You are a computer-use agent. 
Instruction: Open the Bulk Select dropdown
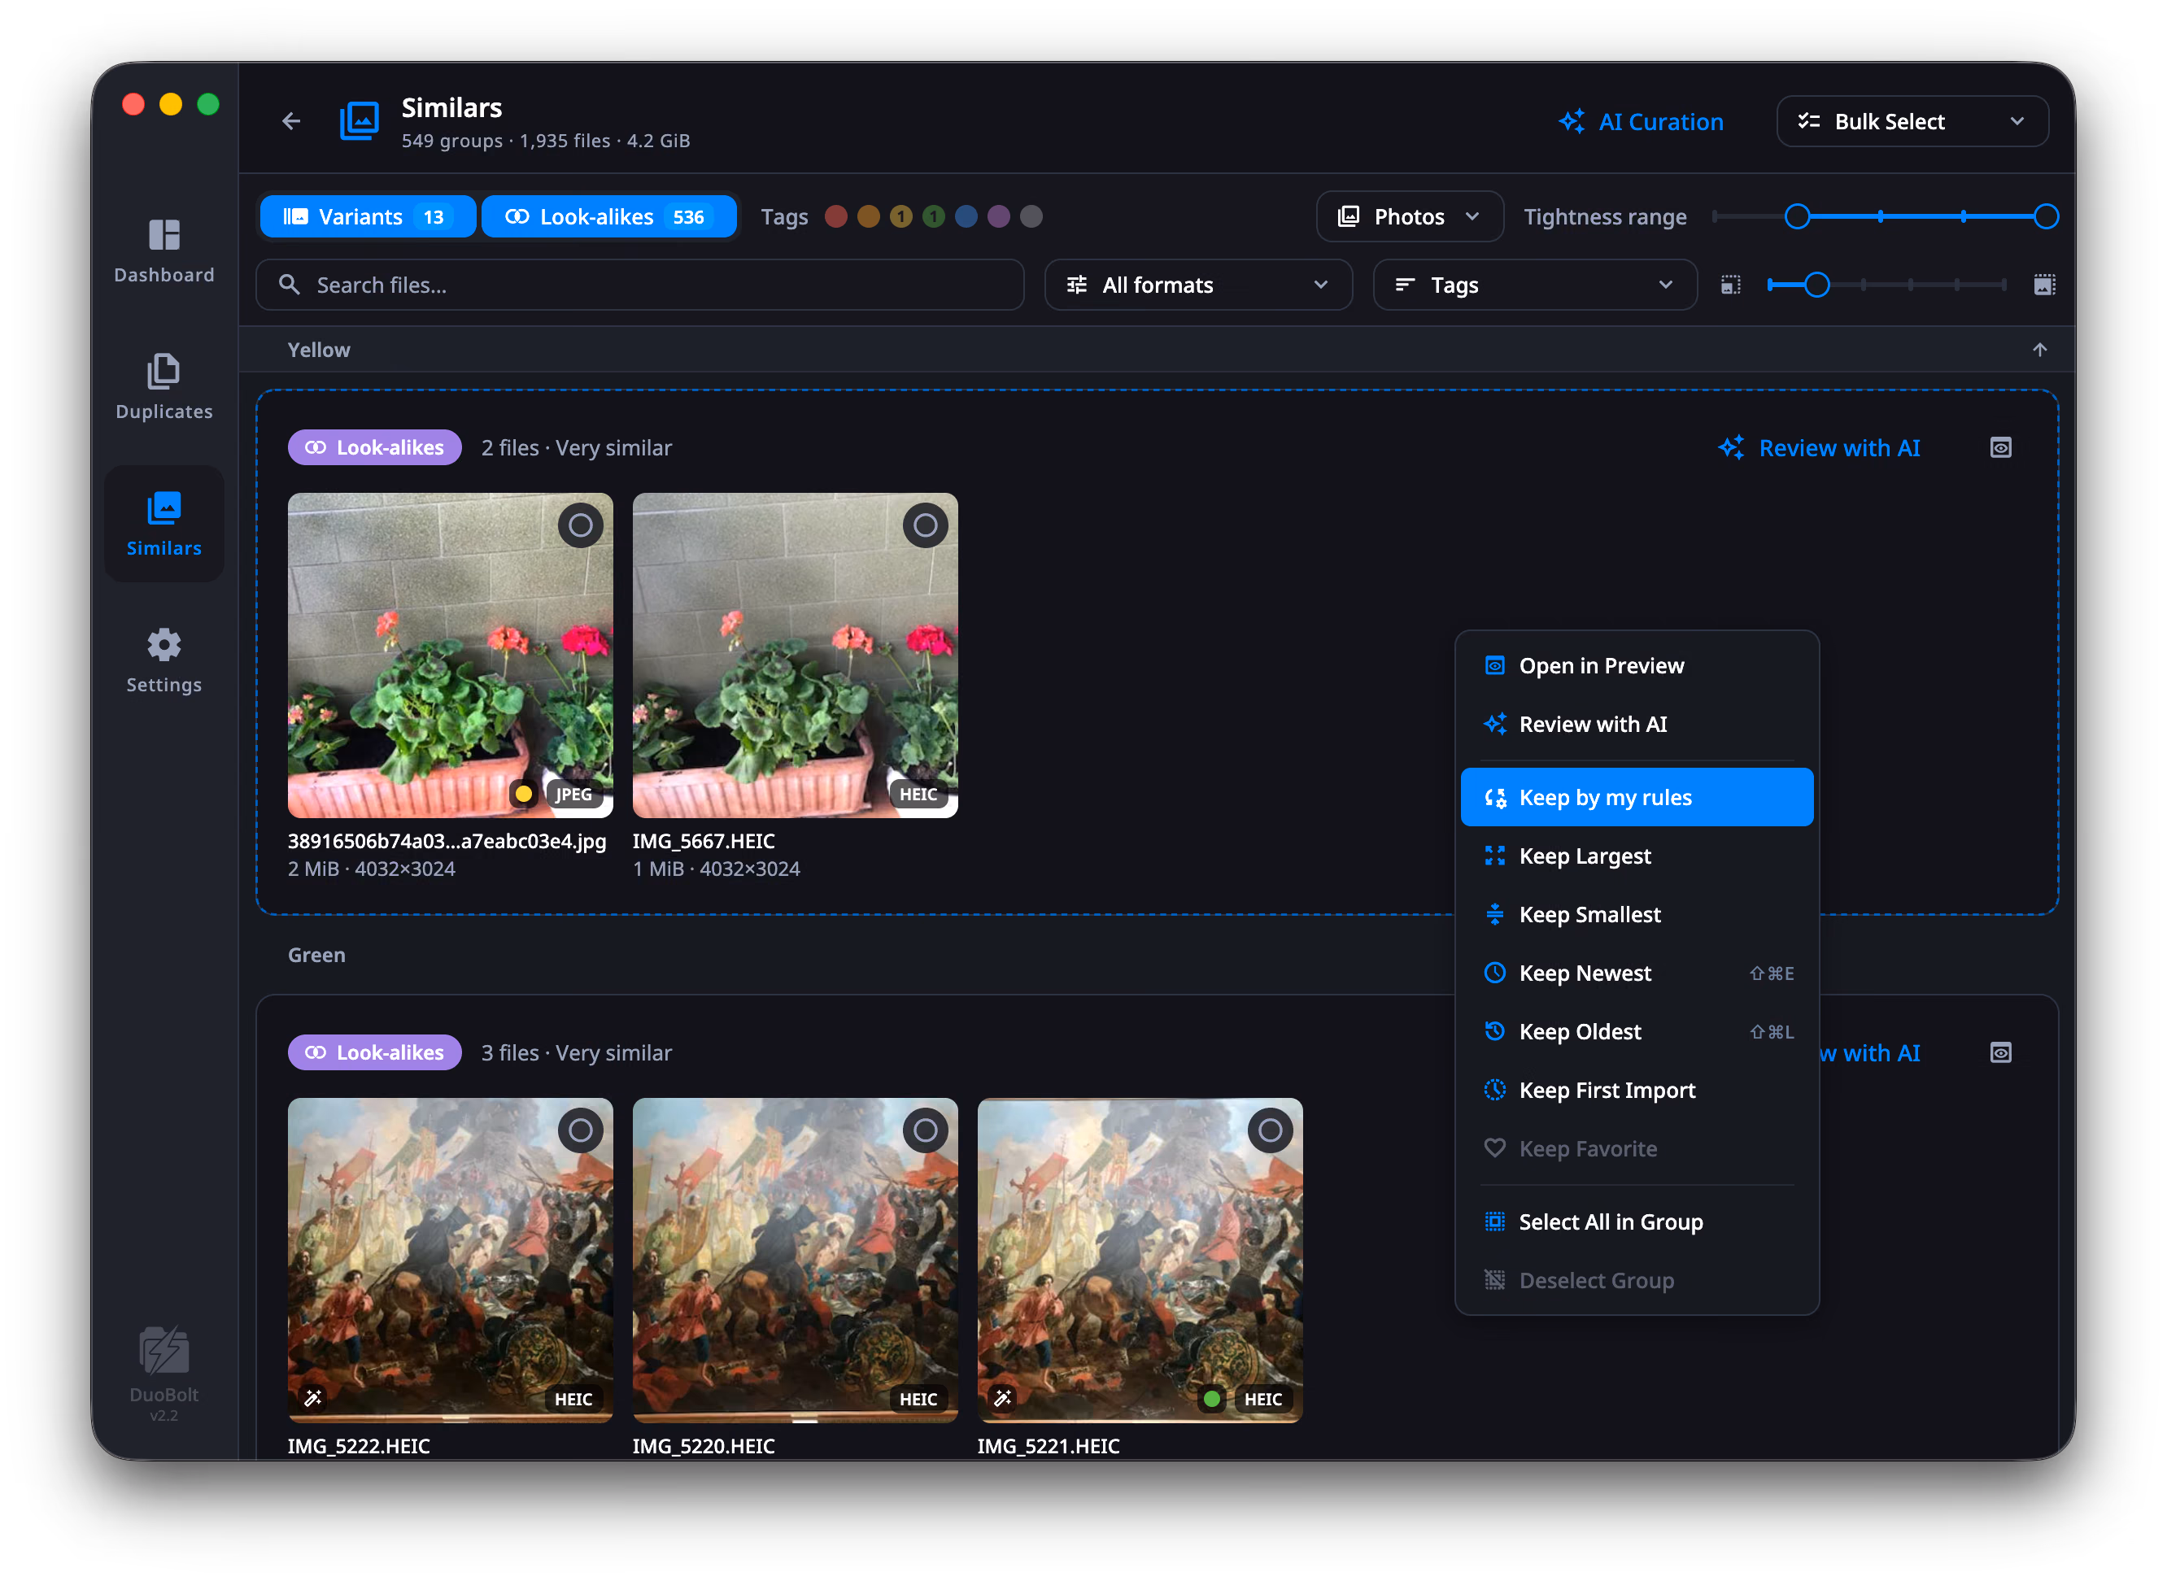point(1912,121)
